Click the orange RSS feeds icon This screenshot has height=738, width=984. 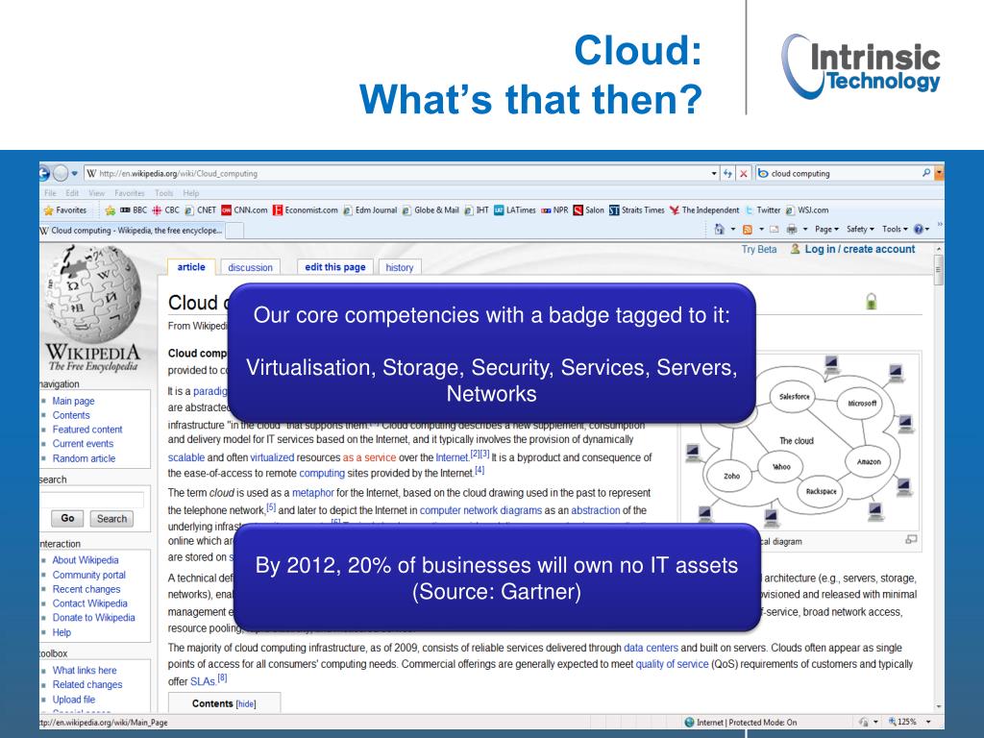[747, 230]
